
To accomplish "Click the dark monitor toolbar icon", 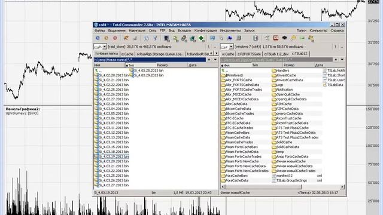I will point(166,38).
